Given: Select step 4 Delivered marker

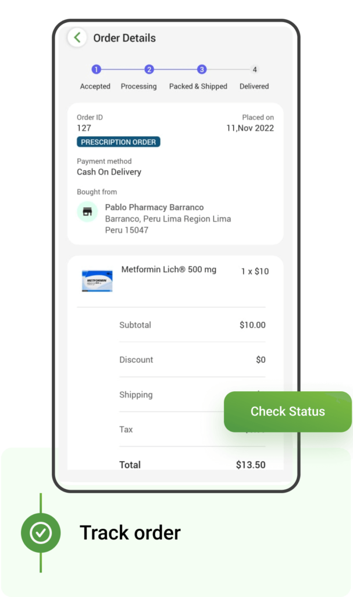Looking at the screenshot, I should click(x=255, y=70).
